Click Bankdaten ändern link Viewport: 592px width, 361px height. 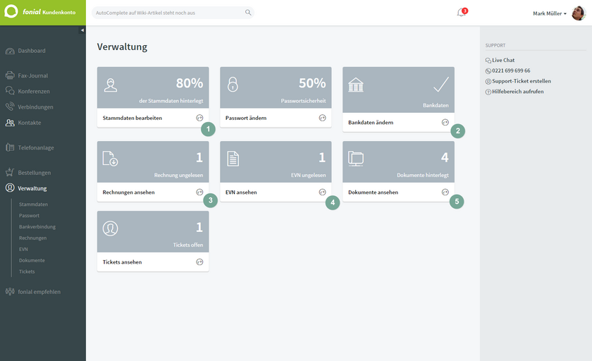[371, 123]
